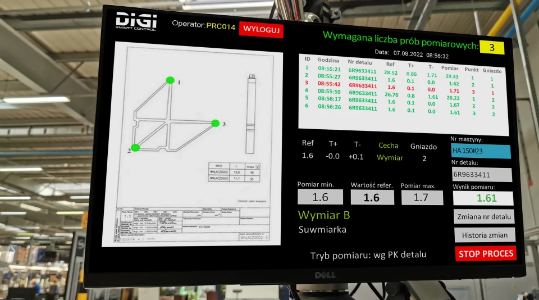Click the Wynik pomiaru field showing 1.61
539x300 pixels.
pos(483,198)
